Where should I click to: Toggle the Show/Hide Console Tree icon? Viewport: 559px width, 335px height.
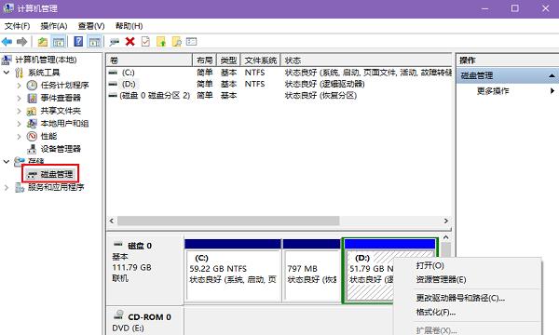pos(59,42)
